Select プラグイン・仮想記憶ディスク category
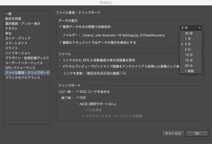Screen dimensions: 212x144 [x=27, y=58]
